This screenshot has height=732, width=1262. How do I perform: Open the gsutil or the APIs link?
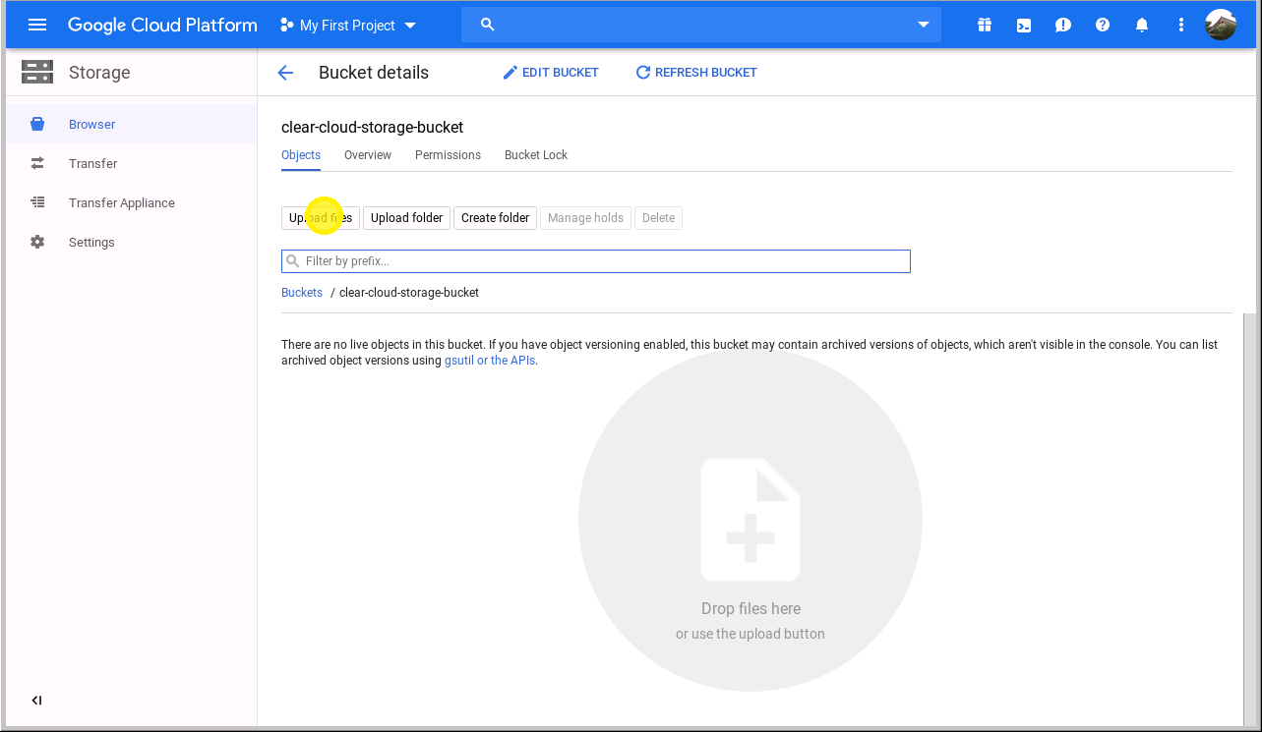click(x=490, y=361)
